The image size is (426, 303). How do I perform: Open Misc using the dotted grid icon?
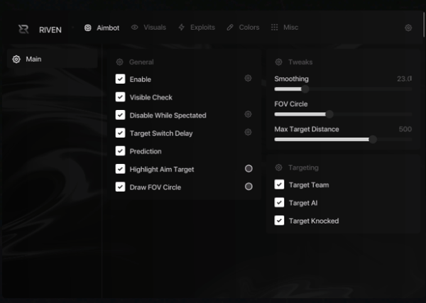tap(274, 28)
